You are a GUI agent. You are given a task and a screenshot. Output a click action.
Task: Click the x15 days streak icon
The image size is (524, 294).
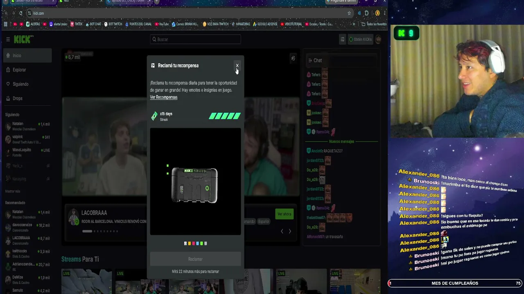154,116
